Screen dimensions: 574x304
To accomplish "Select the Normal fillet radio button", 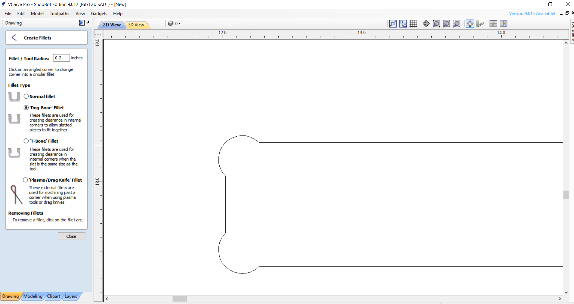I will tap(26, 96).
